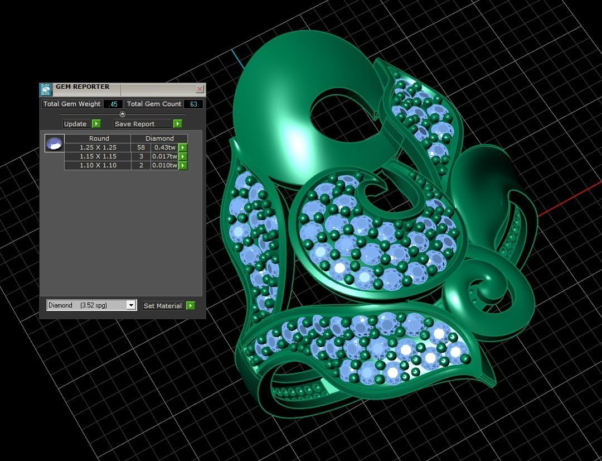Viewport: 602px width, 461px height.
Task: Collapse panel using the round arrow handle
Action: coord(123,114)
